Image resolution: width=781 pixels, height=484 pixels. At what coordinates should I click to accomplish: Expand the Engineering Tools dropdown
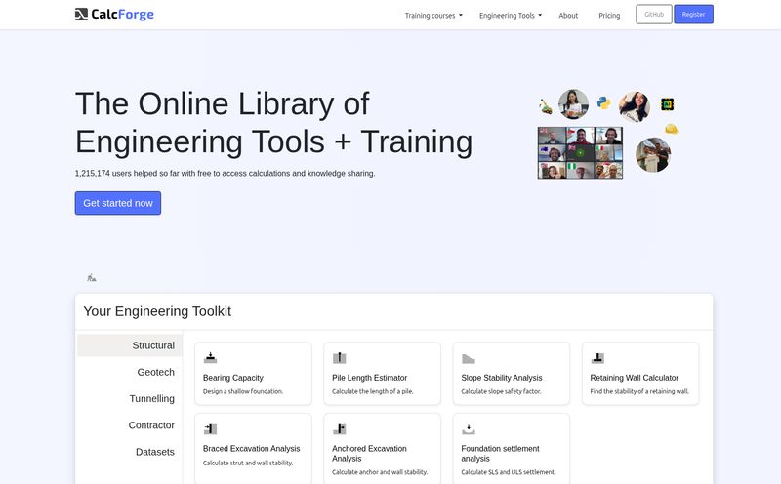[510, 16]
